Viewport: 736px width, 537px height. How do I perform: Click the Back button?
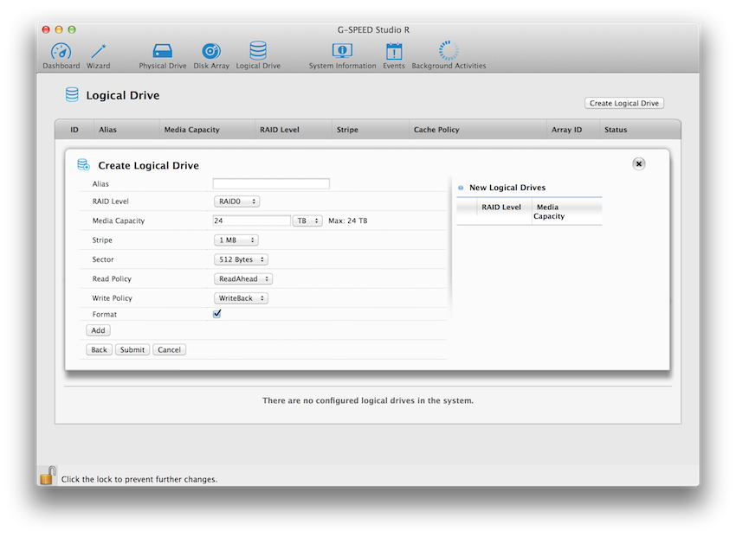[99, 349]
